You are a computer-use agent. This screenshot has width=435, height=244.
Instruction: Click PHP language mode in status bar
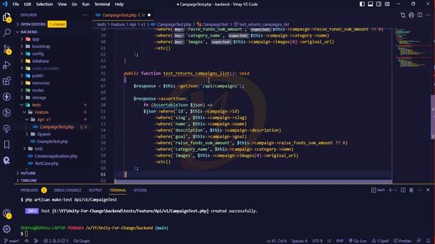[340, 241]
